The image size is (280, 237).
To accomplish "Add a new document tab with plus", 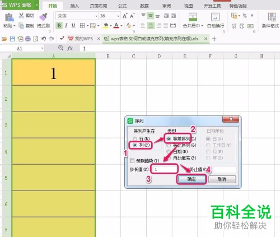I will point(214,39).
